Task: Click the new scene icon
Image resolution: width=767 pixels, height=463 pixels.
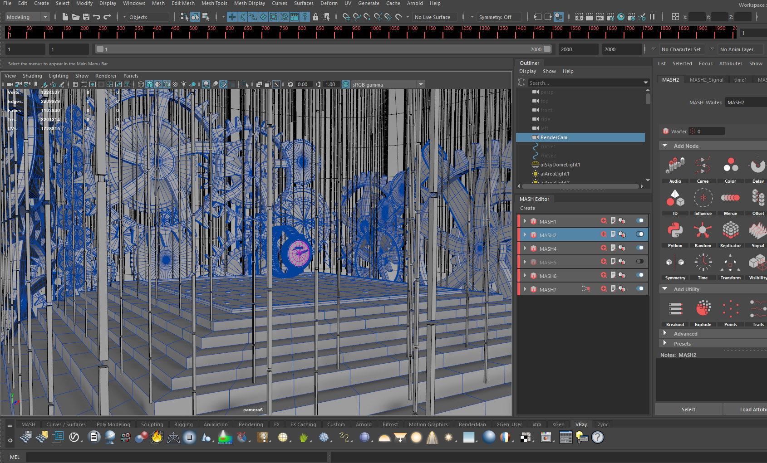Action: point(65,17)
